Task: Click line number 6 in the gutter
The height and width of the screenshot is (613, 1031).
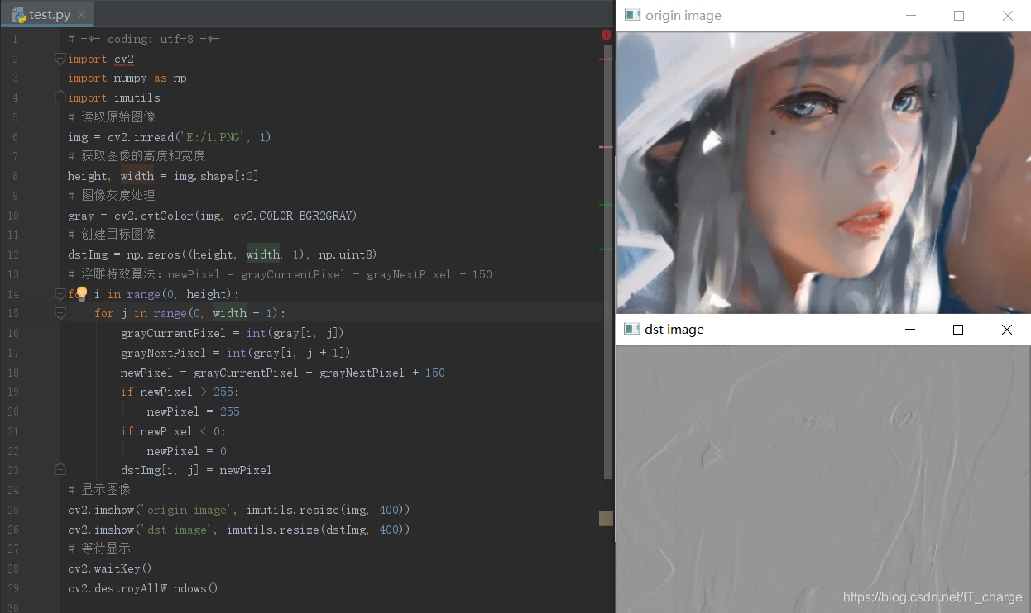Action: [x=15, y=137]
